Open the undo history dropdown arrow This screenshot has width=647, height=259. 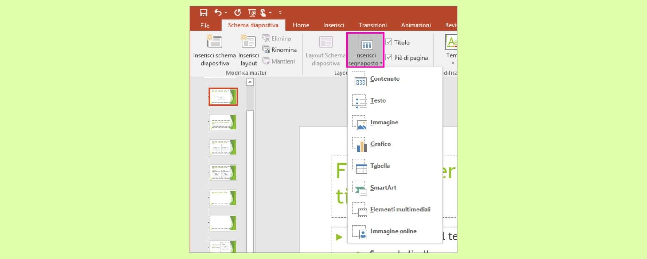[226, 13]
